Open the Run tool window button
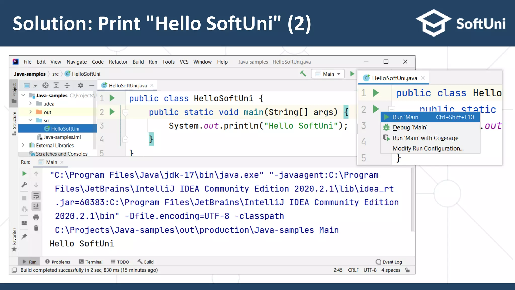515x290 pixels. click(29, 262)
